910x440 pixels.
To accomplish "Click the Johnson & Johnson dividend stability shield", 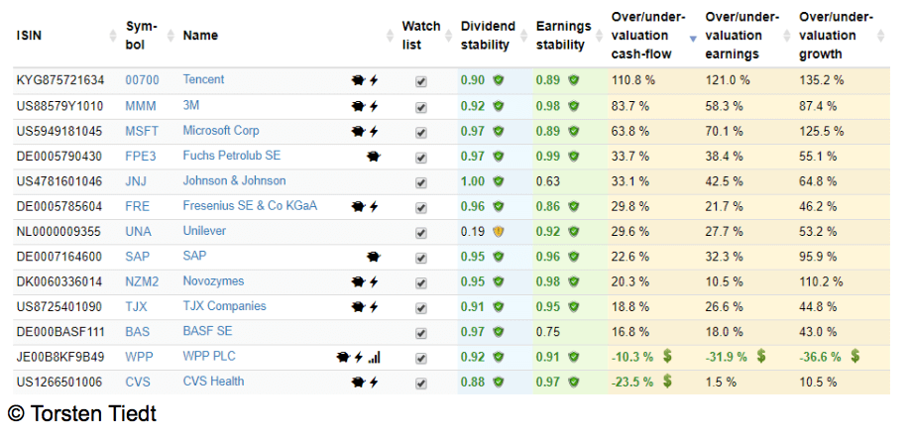I will click(498, 181).
